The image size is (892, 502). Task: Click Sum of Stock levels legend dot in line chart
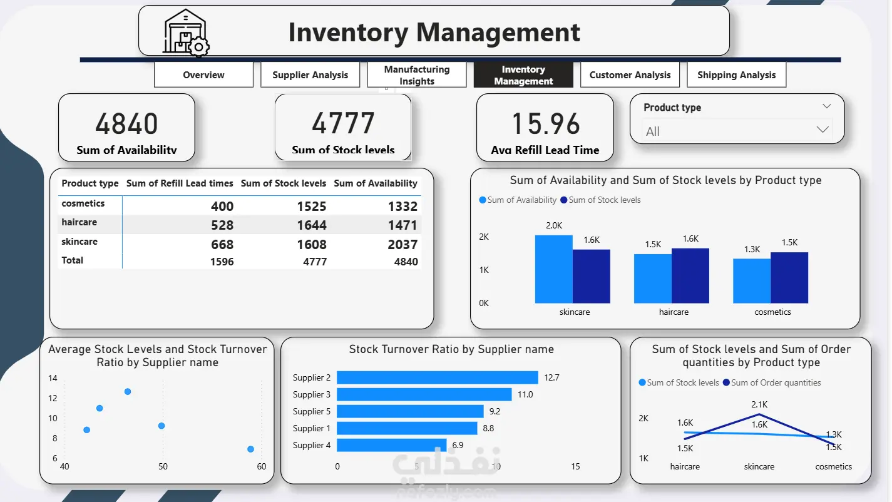[x=642, y=382]
